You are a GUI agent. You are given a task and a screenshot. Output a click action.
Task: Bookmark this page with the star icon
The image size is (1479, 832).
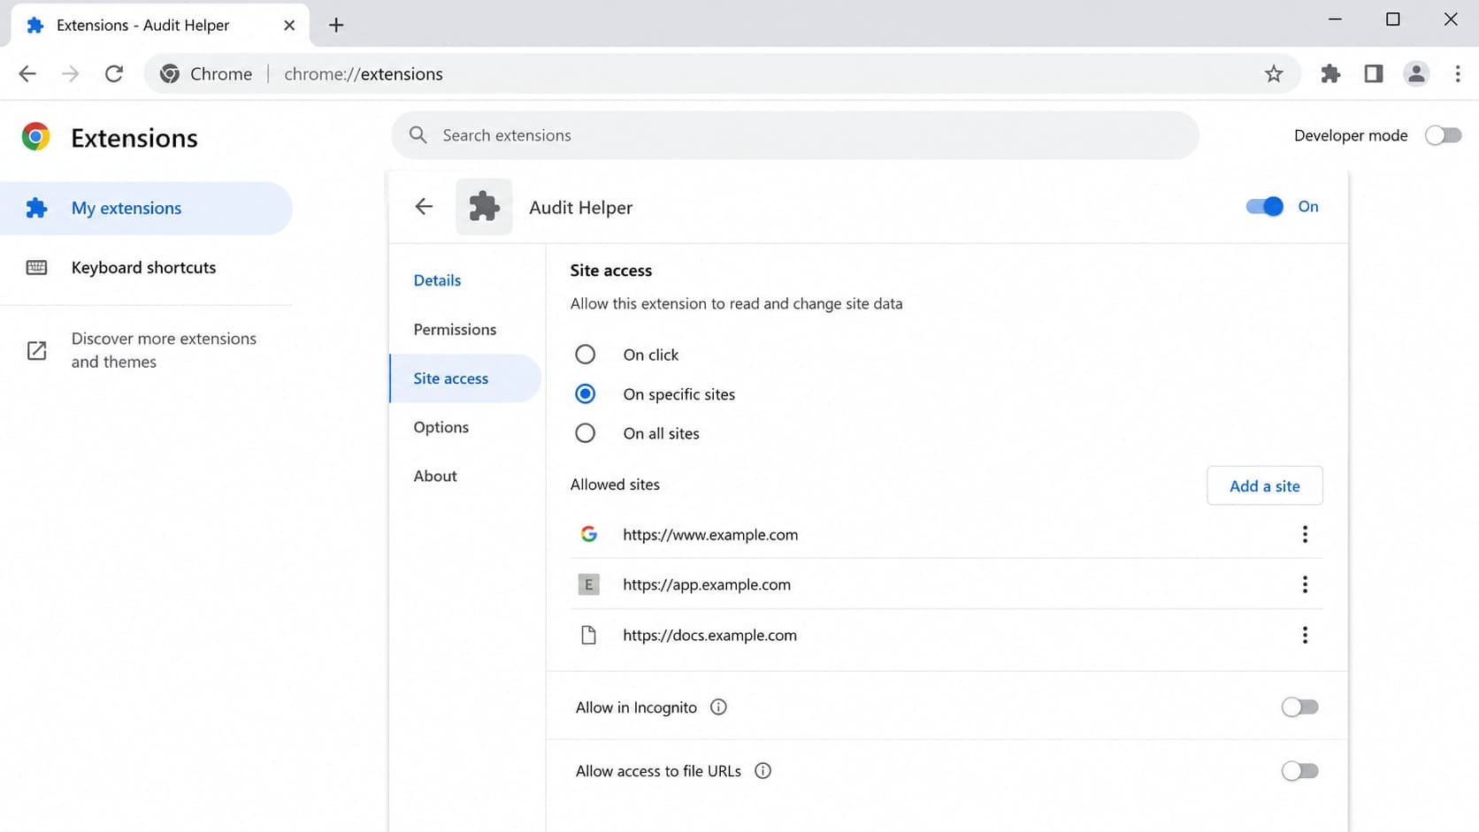tap(1274, 73)
